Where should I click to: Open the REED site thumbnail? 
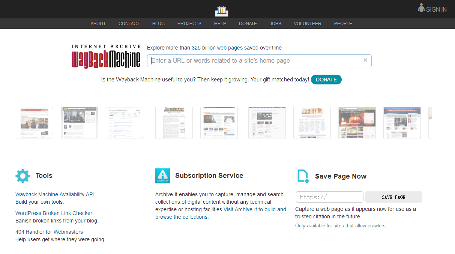pos(312,123)
